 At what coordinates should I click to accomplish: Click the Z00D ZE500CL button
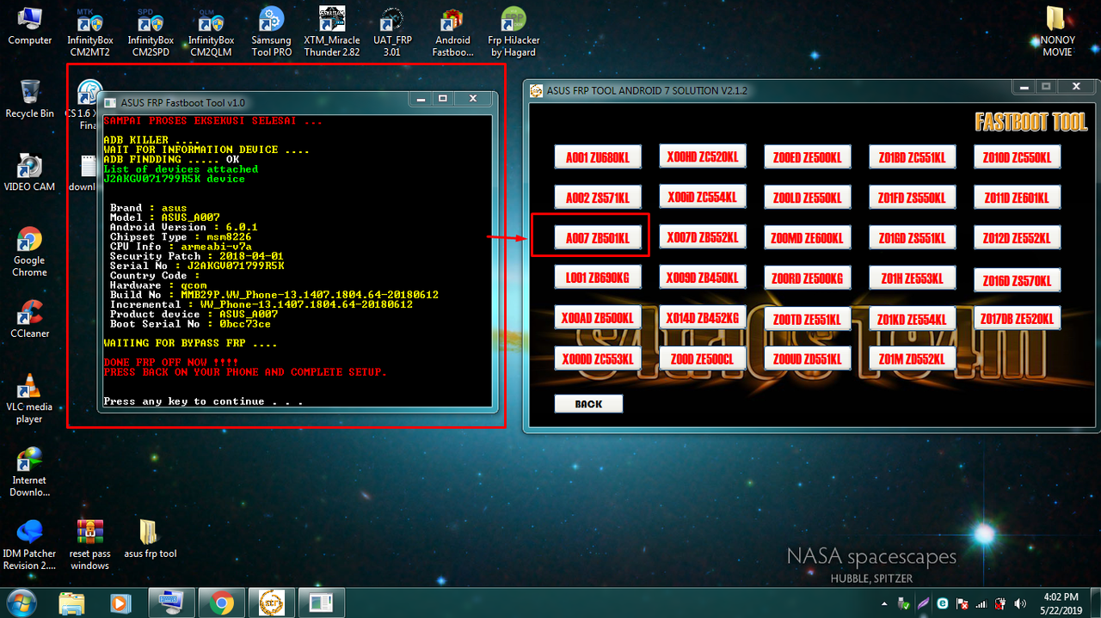702,358
